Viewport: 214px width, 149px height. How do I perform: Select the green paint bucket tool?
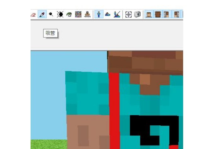tap(69, 14)
